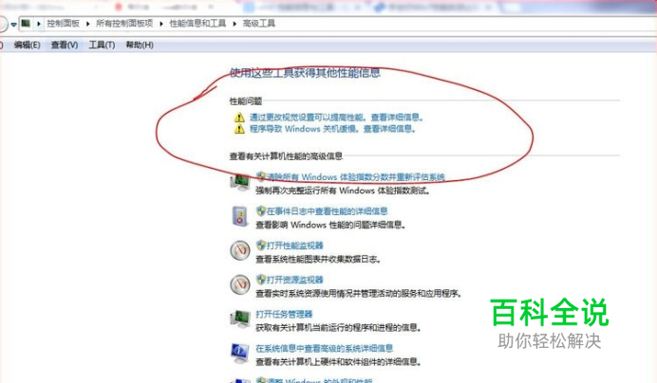Viewport: 657px width, 383px height.
Task: Click gauge icon beside 打开性能监视器
Action: 240,250
